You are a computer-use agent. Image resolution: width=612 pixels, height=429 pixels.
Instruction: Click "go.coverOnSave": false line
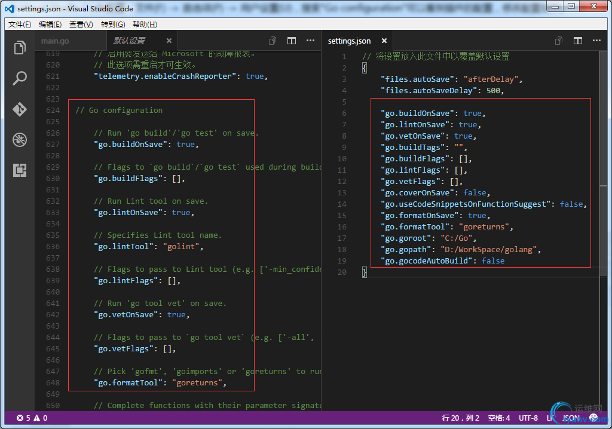435,193
